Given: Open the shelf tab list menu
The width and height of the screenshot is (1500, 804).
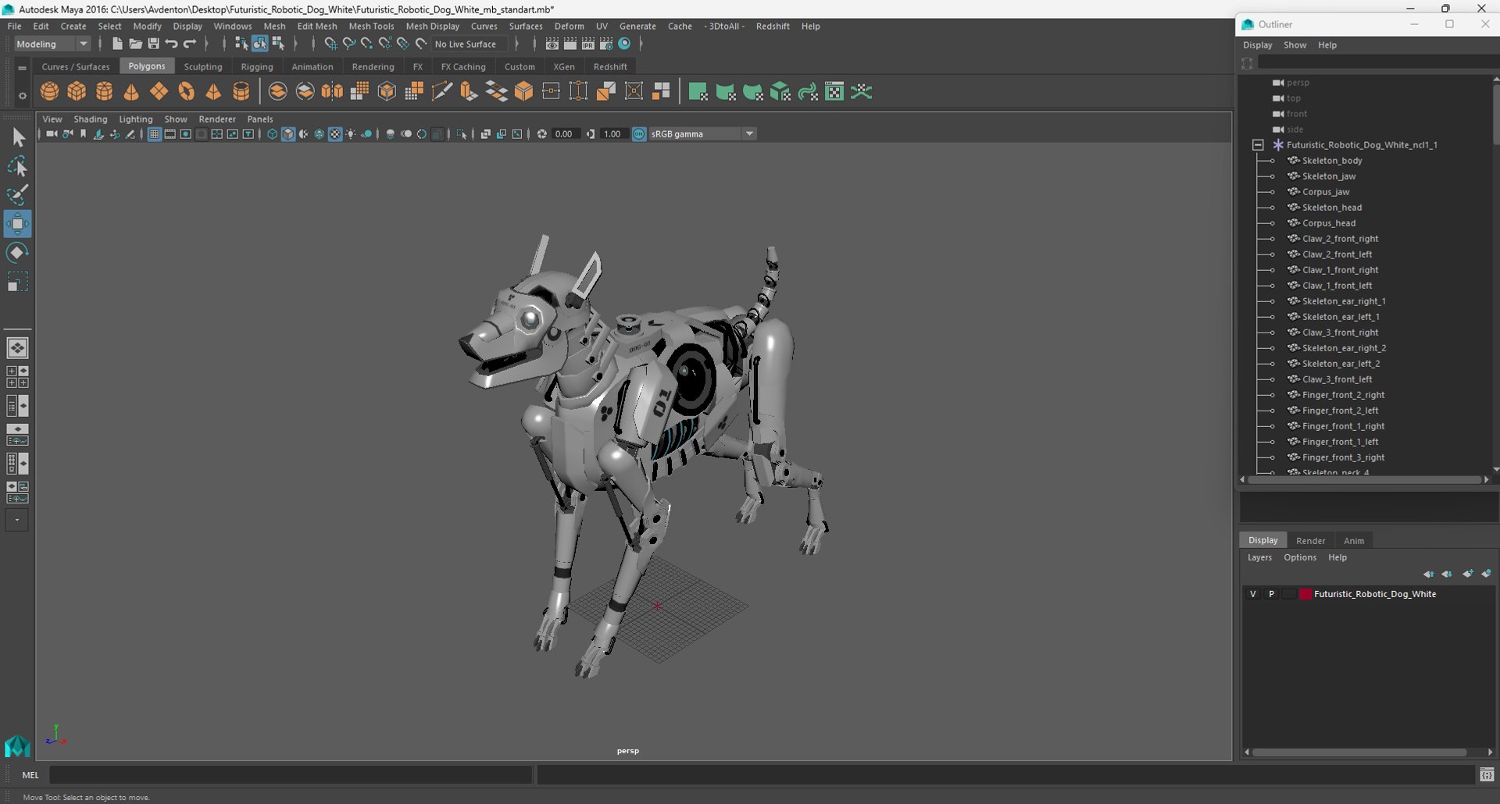Looking at the screenshot, I should click(x=22, y=68).
